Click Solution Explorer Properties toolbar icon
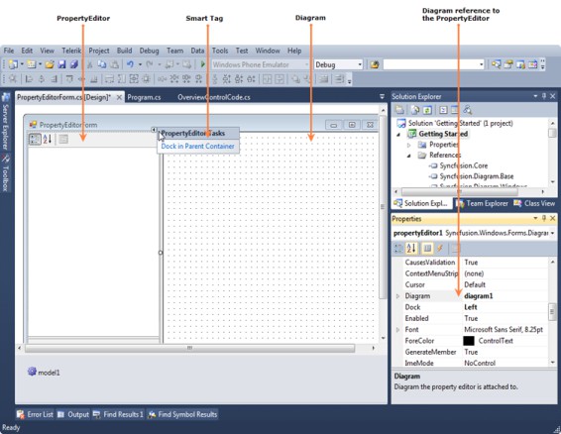Screen dimensions: 561x434 tap(399, 110)
